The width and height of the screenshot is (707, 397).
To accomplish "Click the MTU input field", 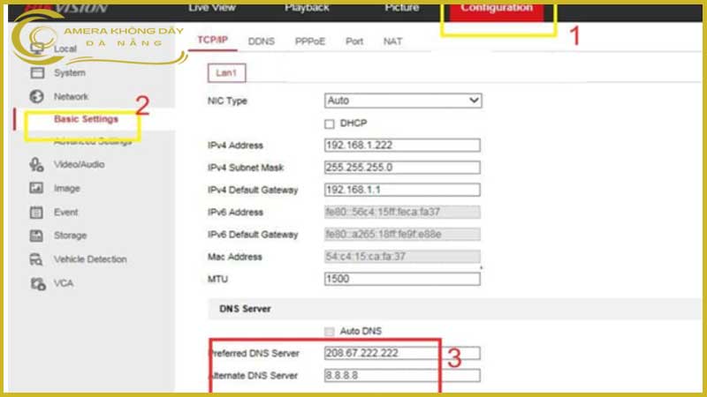I will [x=402, y=279].
